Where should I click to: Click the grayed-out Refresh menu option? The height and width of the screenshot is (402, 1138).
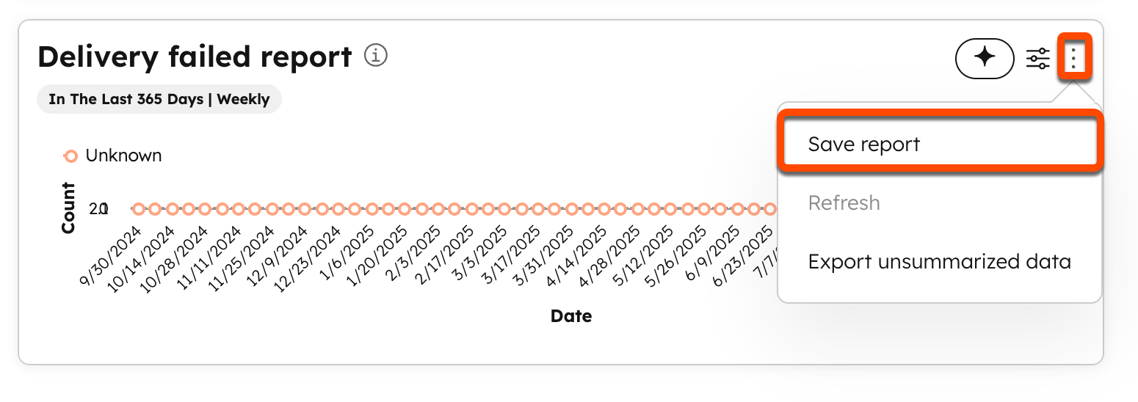point(844,202)
